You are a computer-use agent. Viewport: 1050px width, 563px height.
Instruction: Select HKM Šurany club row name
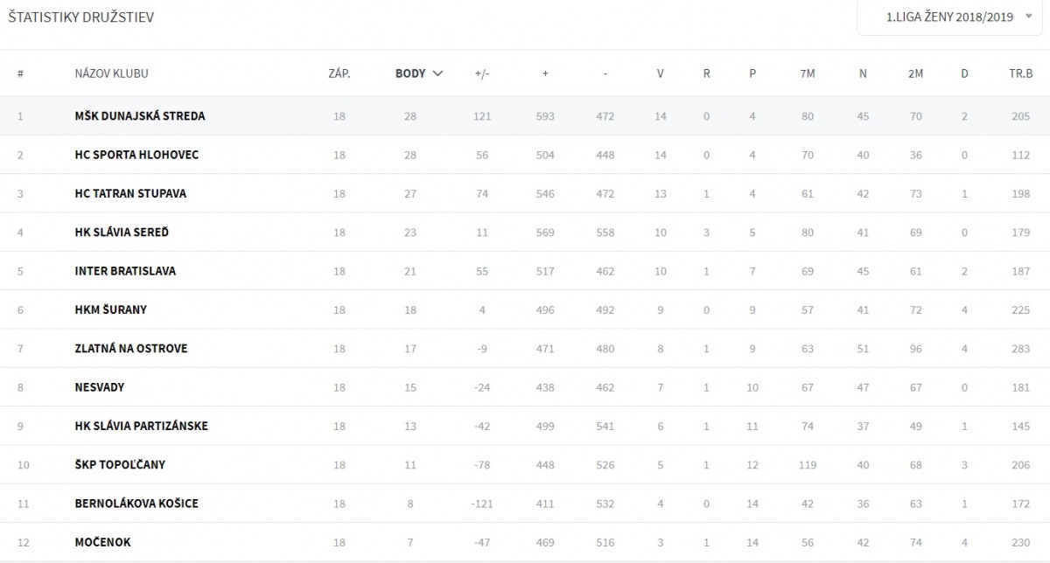click(112, 309)
